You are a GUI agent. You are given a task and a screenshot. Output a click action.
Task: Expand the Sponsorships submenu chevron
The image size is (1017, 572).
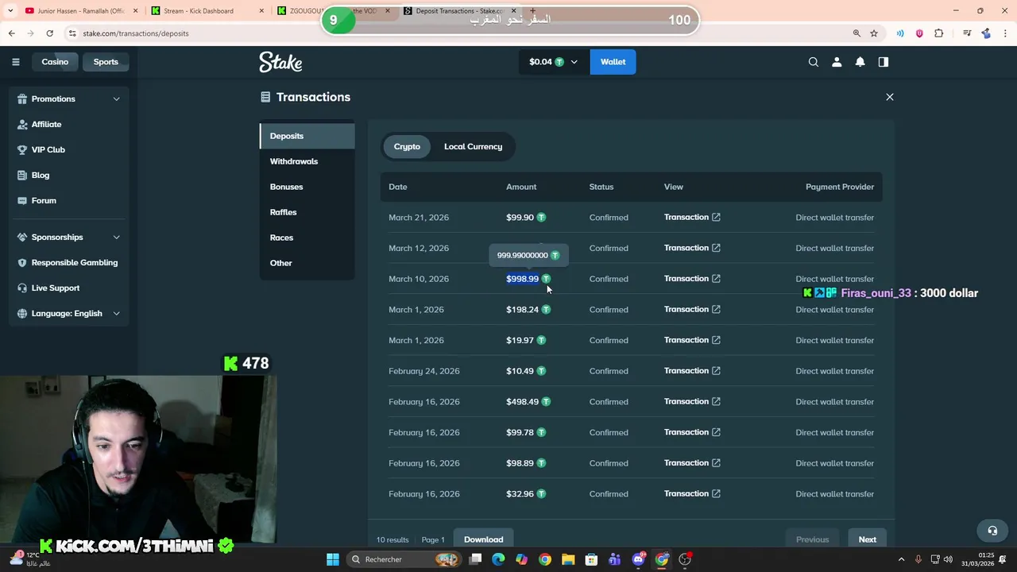(x=116, y=237)
